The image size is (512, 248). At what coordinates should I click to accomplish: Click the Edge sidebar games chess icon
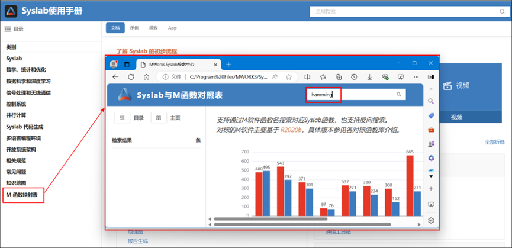pos(431,144)
